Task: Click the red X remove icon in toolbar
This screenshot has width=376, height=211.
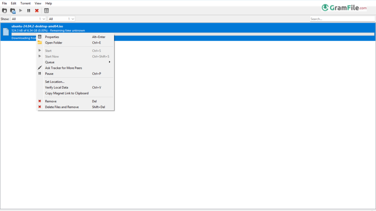Action: pos(37,11)
